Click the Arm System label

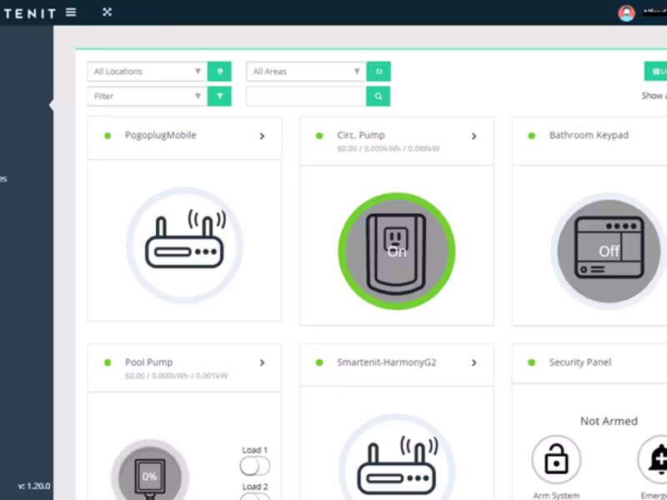(556, 496)
